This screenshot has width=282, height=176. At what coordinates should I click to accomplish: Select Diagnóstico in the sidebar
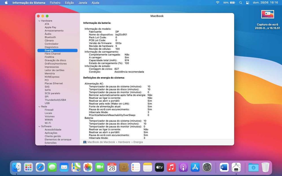[51, 47]
